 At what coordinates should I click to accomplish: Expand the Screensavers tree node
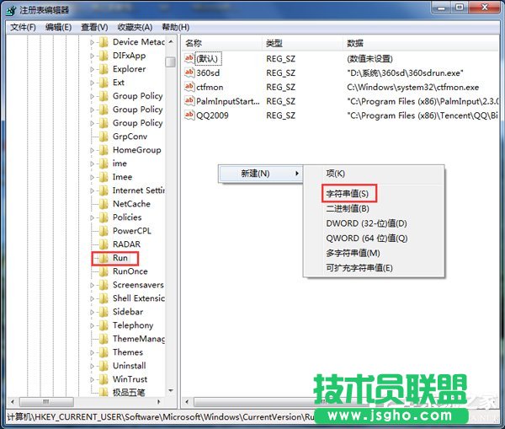tap(92, 285)
